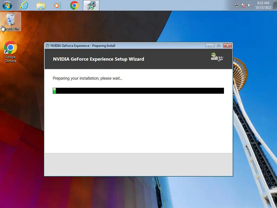Click 'NVIDIA GeForce Experience Setup Wizard' heading
The image size is (277, 208).
98,59
